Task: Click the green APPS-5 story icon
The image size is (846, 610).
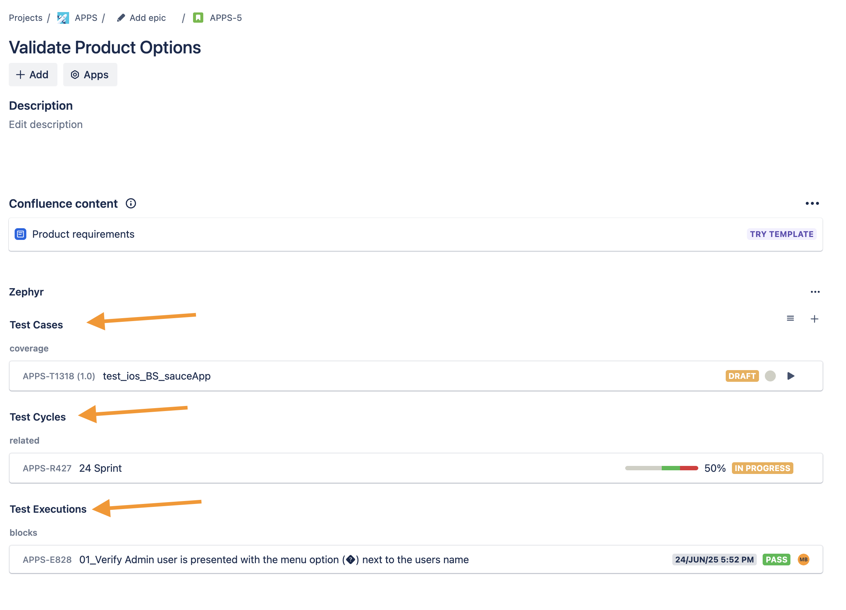Action: click(x=198, y=18)
